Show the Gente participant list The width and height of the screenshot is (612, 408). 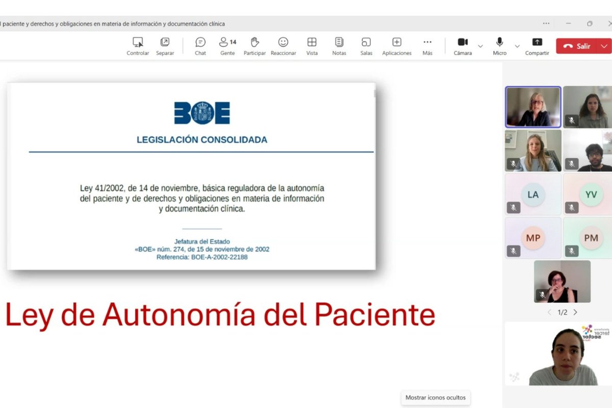click(x=227, y=45)
